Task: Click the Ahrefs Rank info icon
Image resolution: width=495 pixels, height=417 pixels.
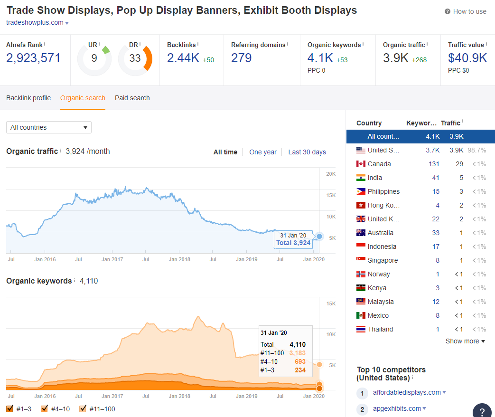Action: pyautogui.click(x=45, y=44)
